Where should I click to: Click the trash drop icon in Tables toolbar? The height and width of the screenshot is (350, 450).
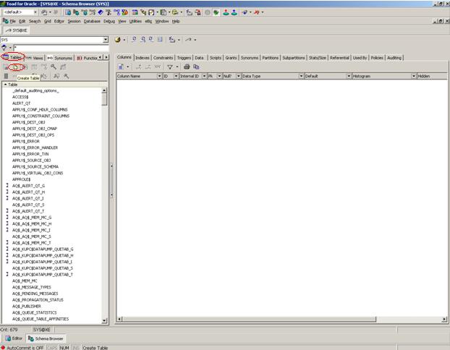click(x=6, y=76)
